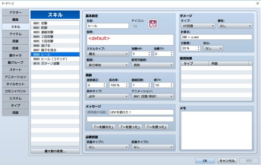The image size is (261, 165).
Task: Click the first empty 使用効果 row
Action: [x=217, y=68]
